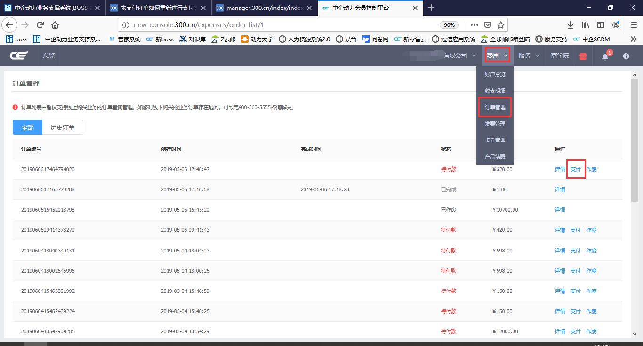Open the Firefox hamburger menu
This screenshot has height=346, width=643.
634,25
